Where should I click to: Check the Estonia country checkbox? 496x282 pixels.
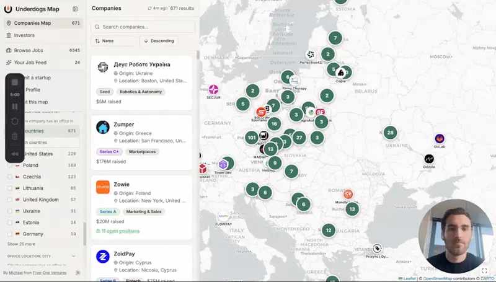pos(10,223)
